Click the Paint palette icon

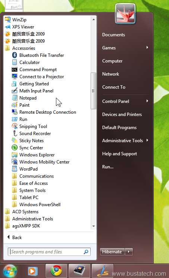15,105
